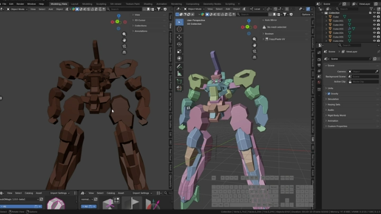Pick camera object with the eyedropper icon

pos(377,71)
